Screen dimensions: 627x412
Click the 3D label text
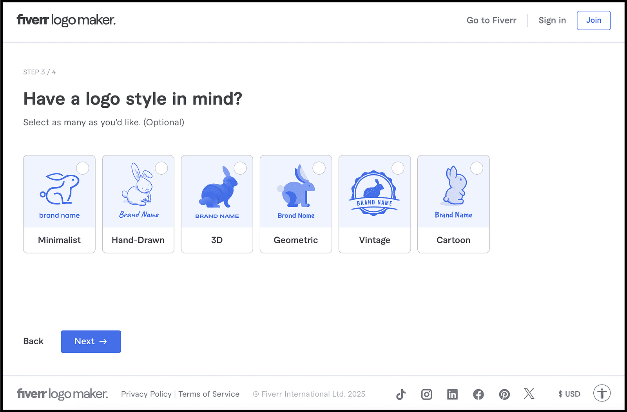tap(217, 240)
